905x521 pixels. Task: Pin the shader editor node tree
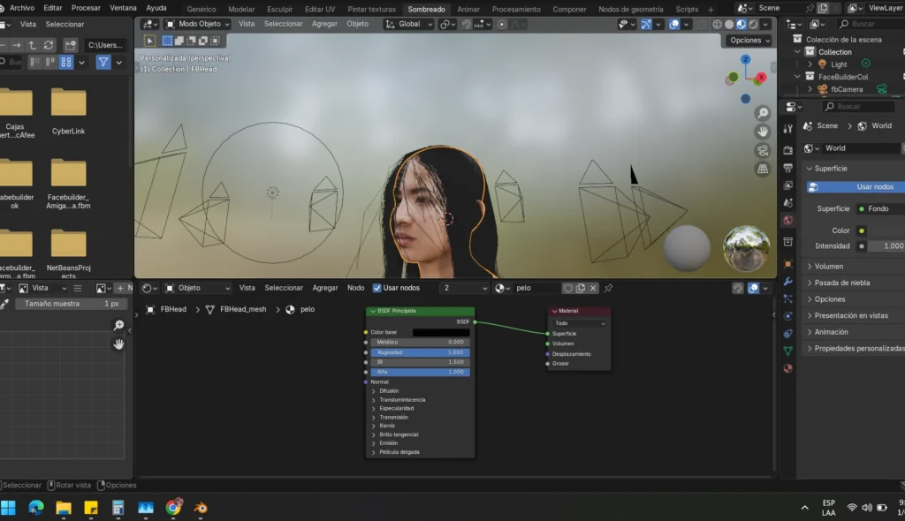click(607, 288)
